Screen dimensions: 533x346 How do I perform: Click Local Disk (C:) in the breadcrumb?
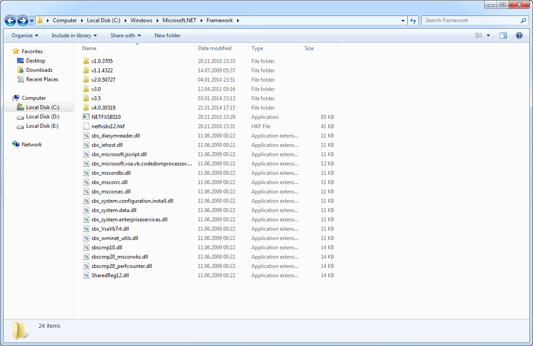103,20
